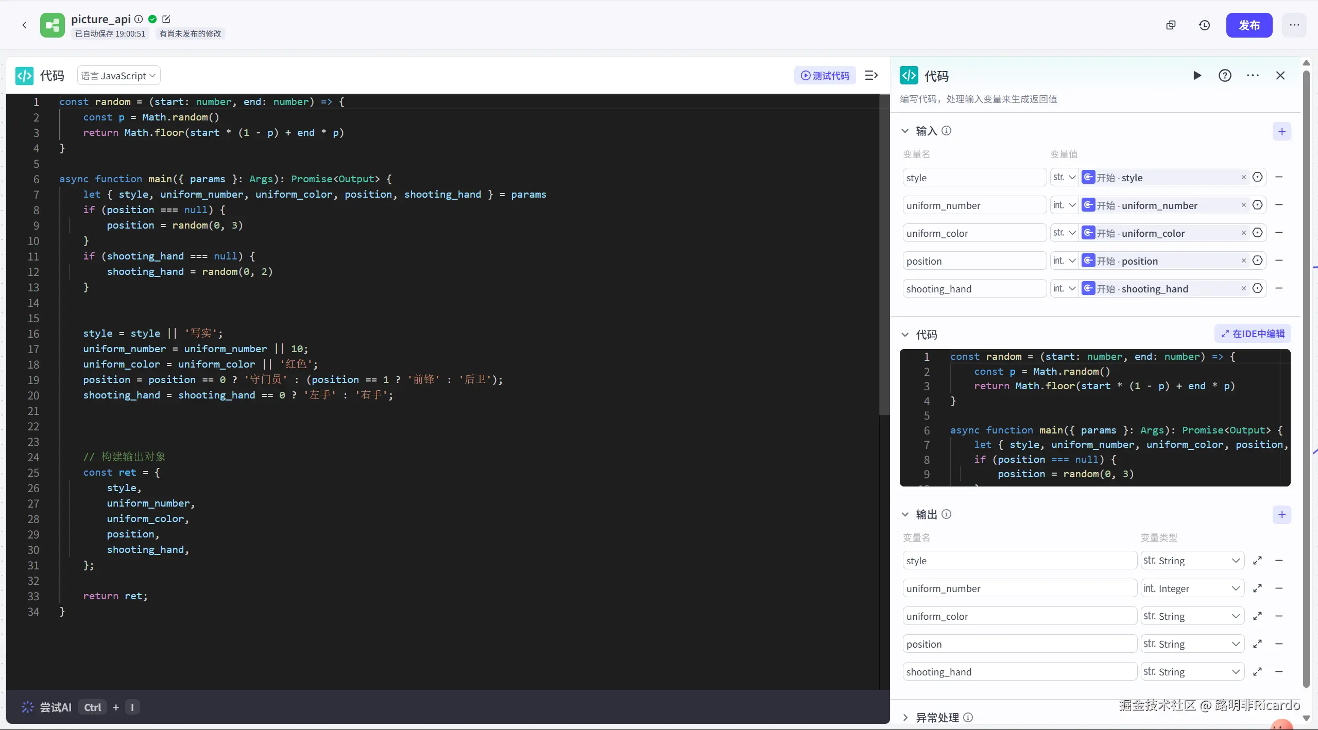Click the duplicate workflow icon

tap(1171, 25)
